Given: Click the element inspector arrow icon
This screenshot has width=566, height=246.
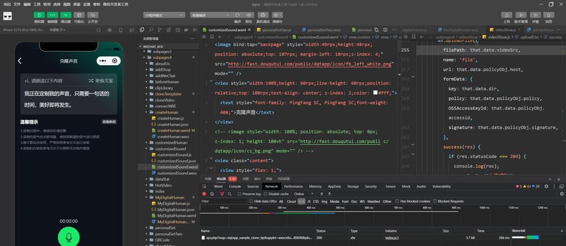Looking at the screenshot, I should coord(205,186).
